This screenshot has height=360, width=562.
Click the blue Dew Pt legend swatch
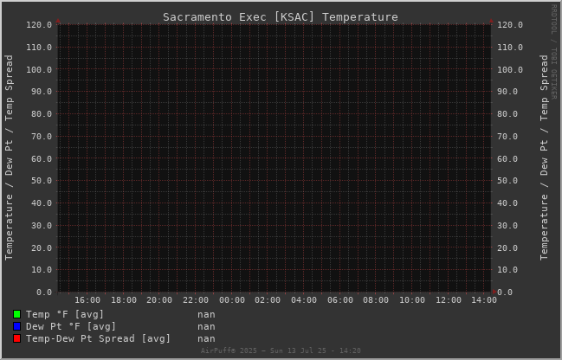point(16,326)
